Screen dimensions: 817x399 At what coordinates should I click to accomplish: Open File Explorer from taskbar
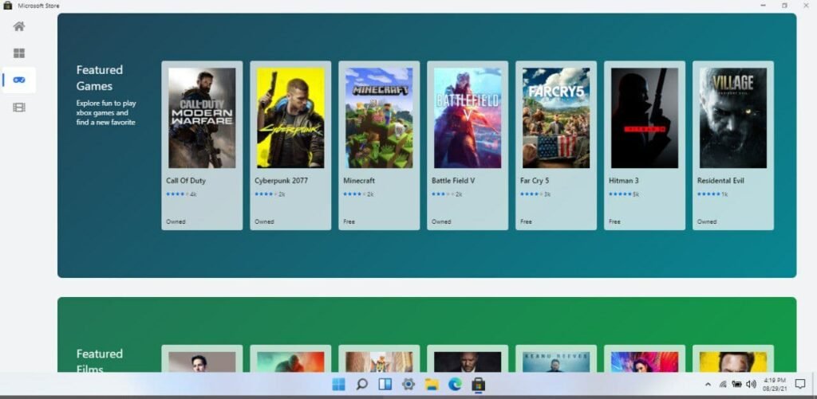click(432, 385)
